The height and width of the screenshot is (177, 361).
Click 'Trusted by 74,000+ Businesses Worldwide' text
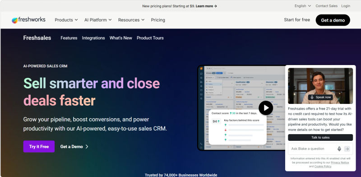(181, 175)
